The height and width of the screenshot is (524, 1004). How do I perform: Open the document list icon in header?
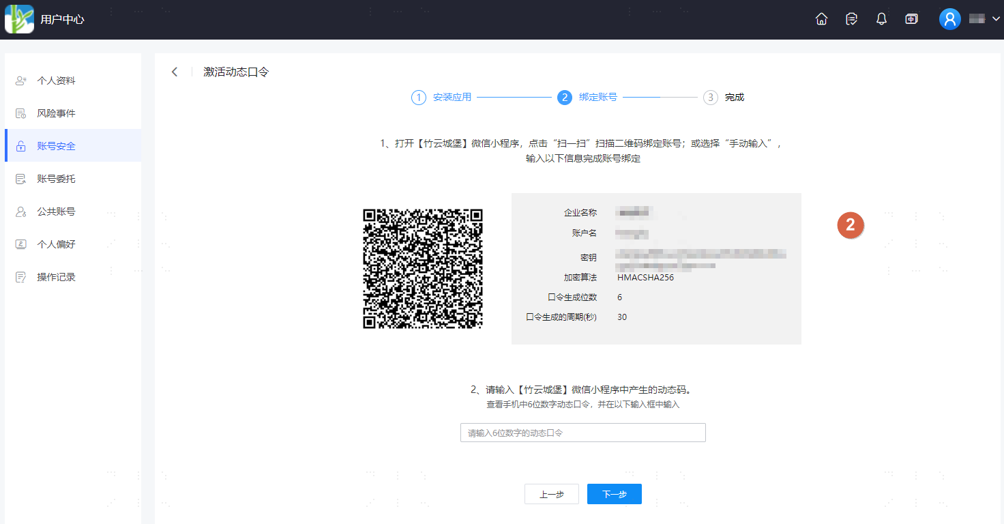tap(851, 19)
